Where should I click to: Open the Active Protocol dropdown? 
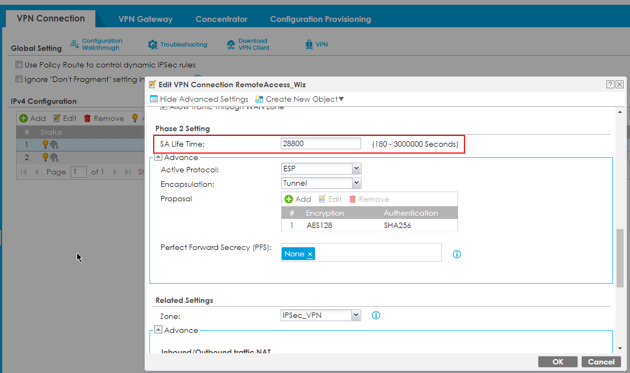click(356, 169)
